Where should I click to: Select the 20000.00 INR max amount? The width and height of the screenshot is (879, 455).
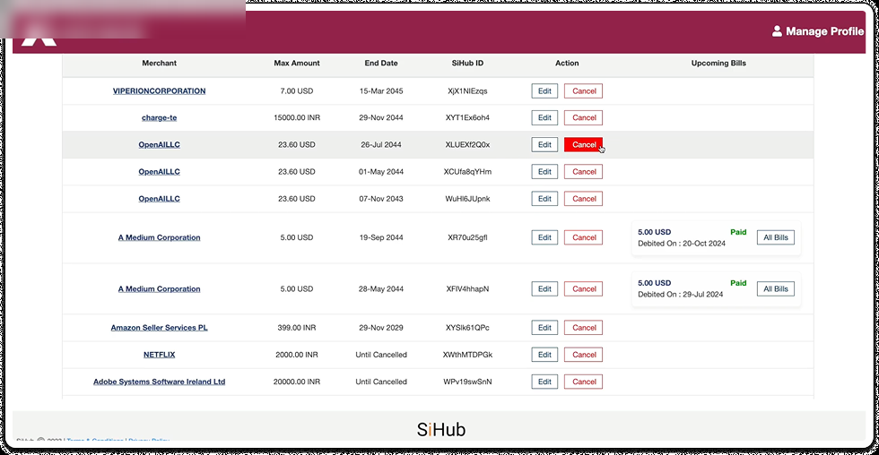[297, 382]
